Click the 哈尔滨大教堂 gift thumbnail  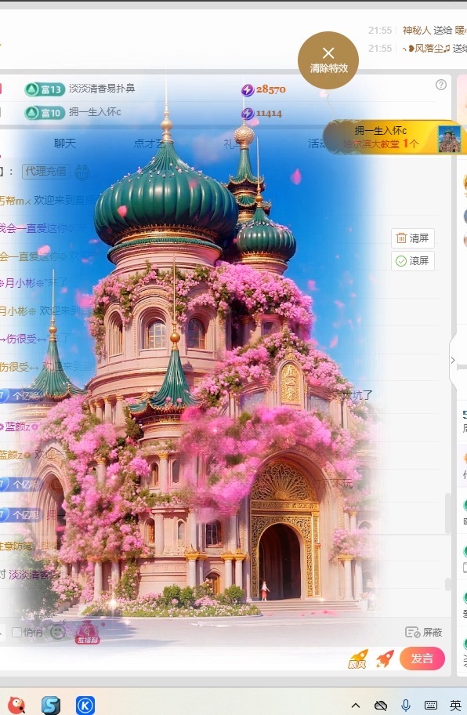pos(449,139)
